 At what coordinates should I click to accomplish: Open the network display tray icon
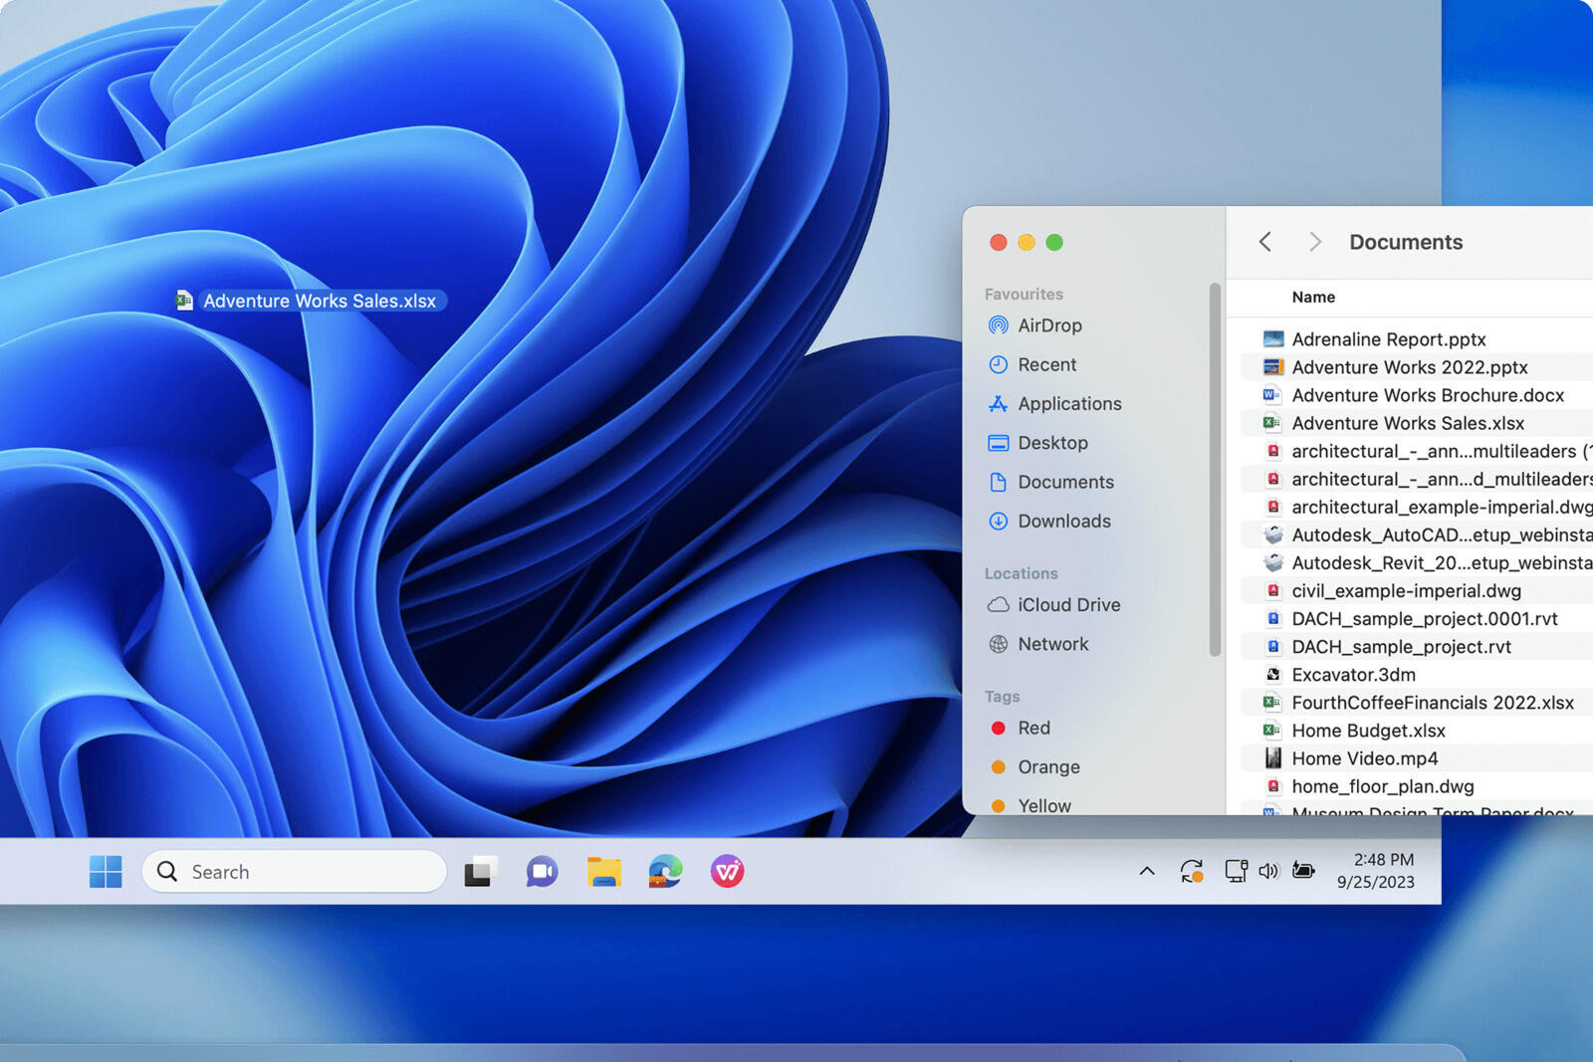1236,871
